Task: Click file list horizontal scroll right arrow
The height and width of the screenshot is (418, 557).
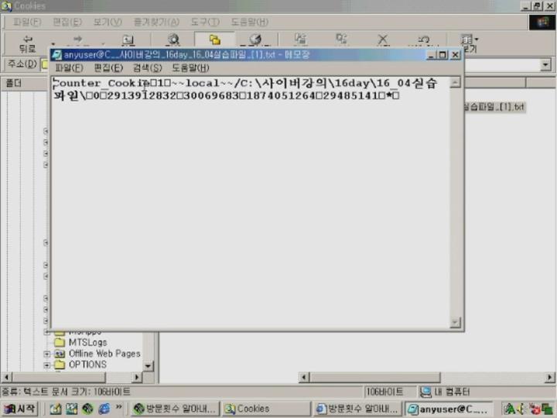Action: (549, 378)
